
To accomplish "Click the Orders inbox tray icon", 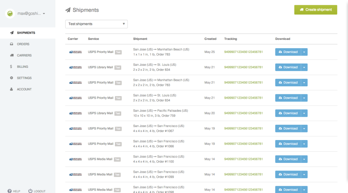I will click(12, 44).
